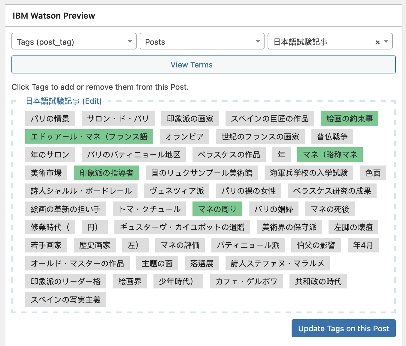Screen dimensions: 406x346
Task: Open the 日本語試験記事 (Edit) link
Action: pyautogui.click(x=64, y=101)
